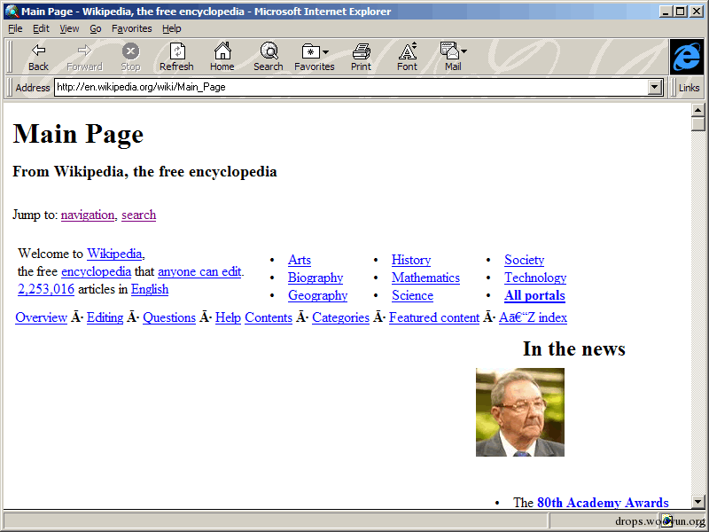Go to Home via house icon
Viewport: 709px width, 532px height.
pyautogui.click(x=222, y=51)
